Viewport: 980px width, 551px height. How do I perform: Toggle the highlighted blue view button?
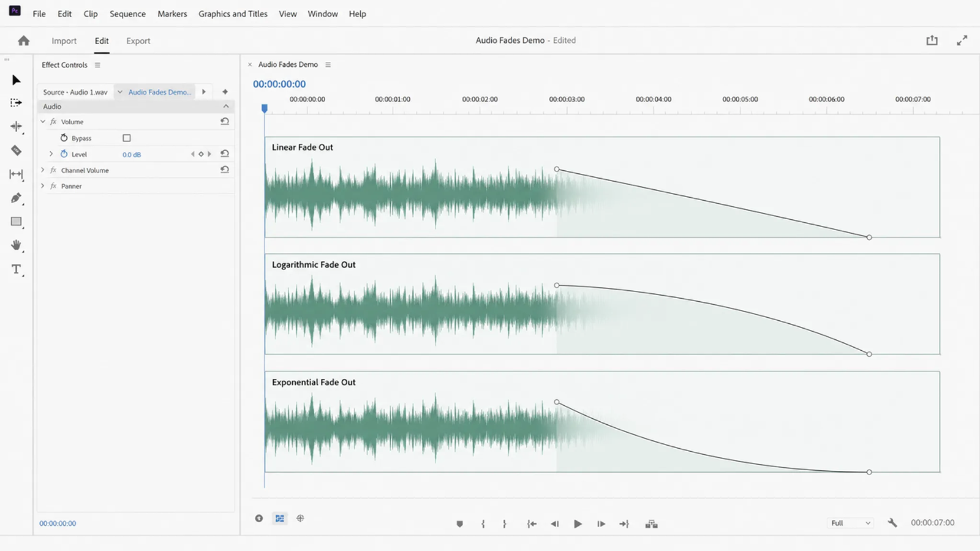click(x=280, y=519)
